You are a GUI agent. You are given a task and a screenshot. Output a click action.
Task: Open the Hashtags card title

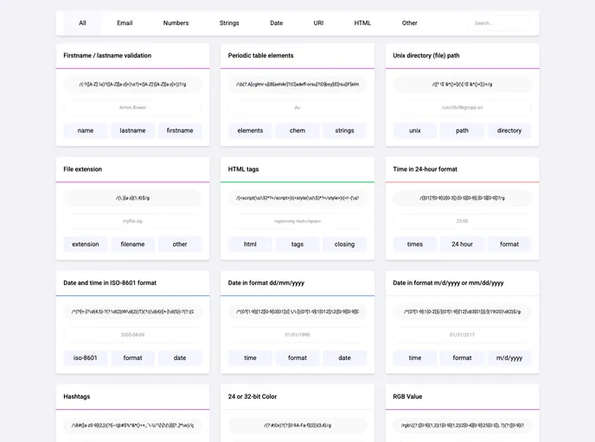pyautogui.click(x=77, y=396)
